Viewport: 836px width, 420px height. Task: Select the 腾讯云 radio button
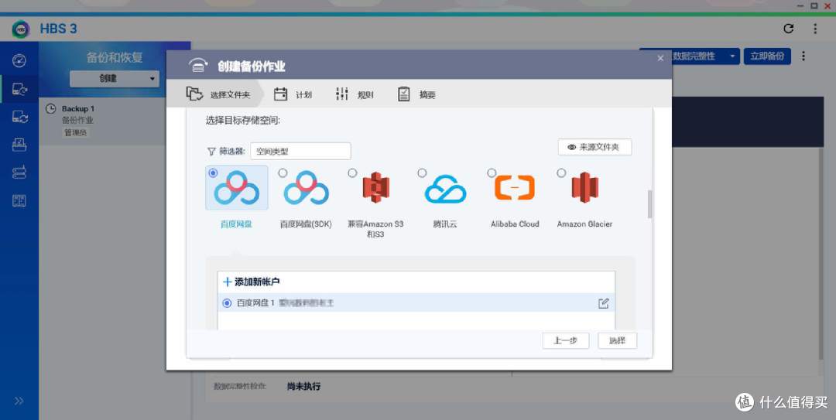click(423, 173)
